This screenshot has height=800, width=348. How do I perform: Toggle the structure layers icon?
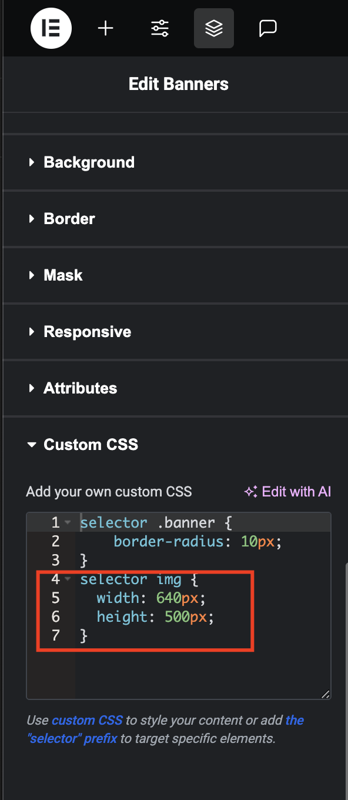(214, 28)
